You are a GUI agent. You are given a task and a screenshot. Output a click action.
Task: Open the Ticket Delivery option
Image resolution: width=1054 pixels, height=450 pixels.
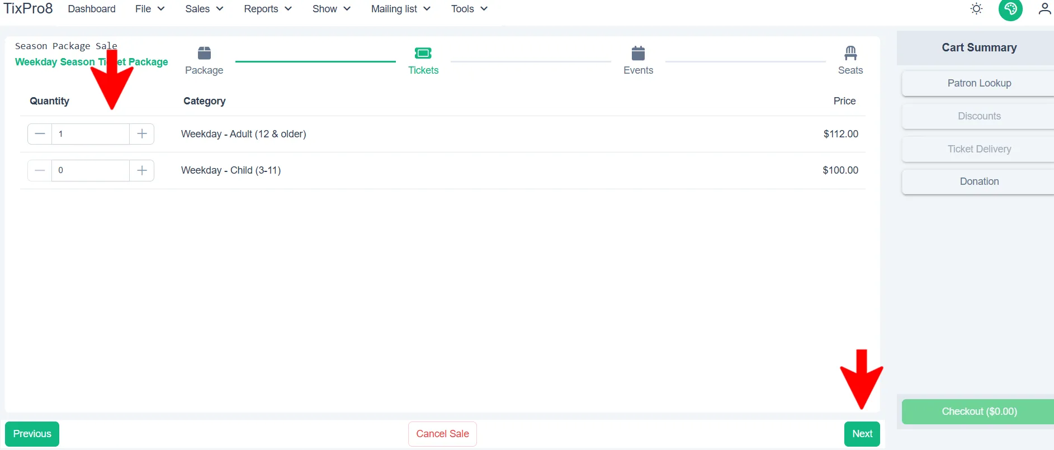point(979,149)
